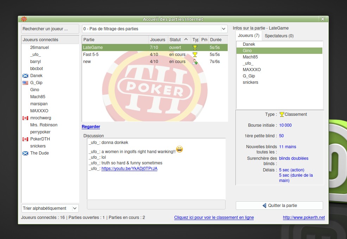Open the online ranking link

(214, 217)
